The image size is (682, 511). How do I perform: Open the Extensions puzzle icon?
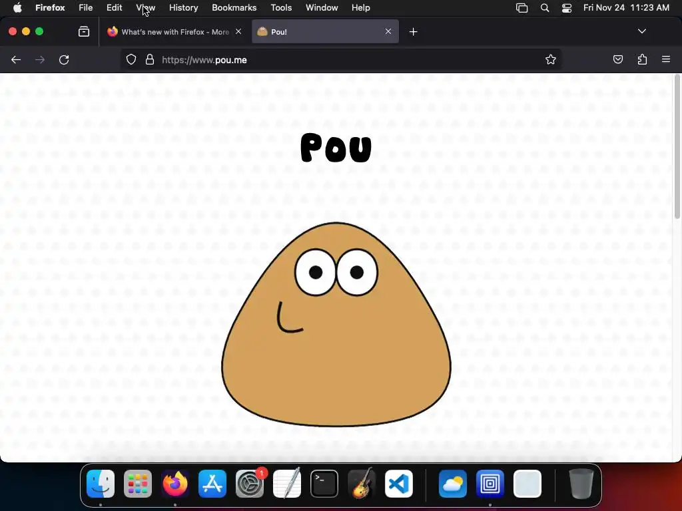(642, 59)
